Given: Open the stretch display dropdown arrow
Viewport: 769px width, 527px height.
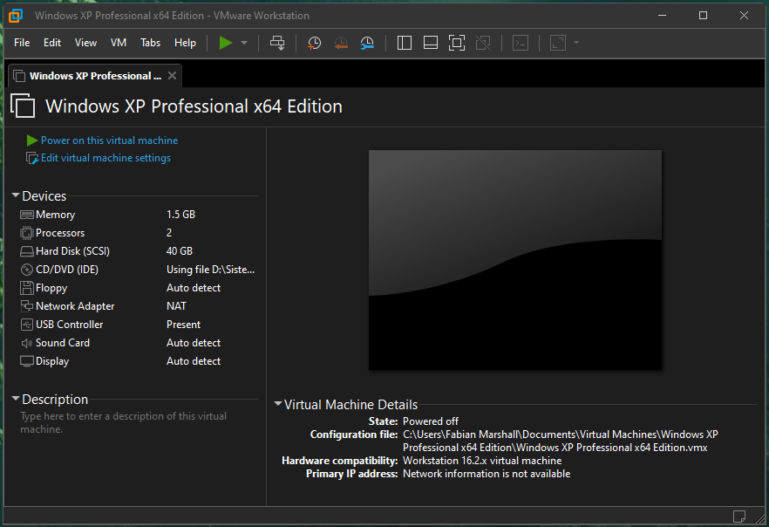Looking at the screenshot, I should click(576, 43).
